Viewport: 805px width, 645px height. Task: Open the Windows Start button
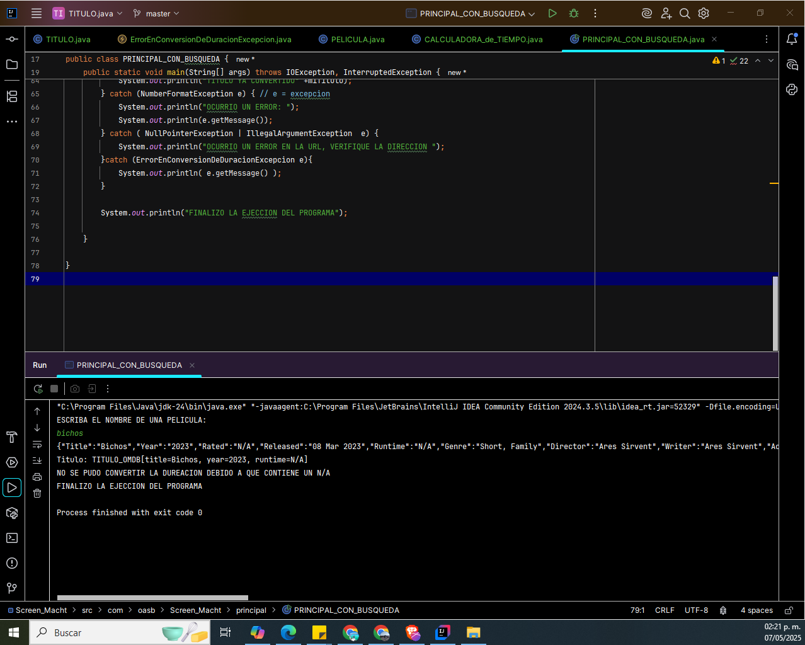(14, 632)
